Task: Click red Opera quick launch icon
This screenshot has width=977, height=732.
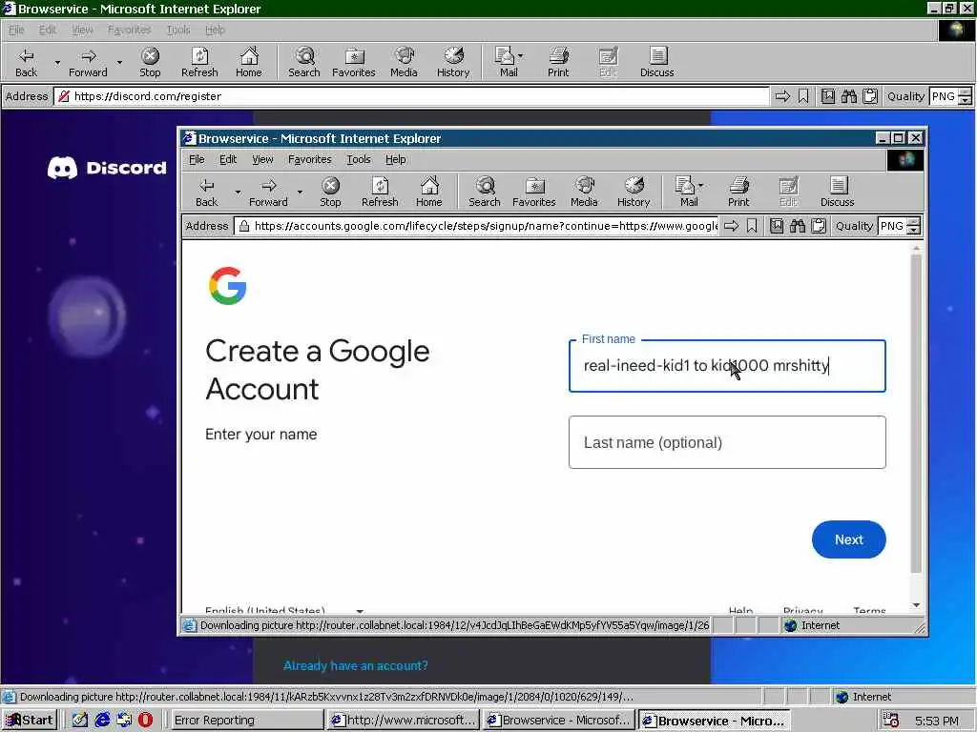Action: click(x=146, y=721)
